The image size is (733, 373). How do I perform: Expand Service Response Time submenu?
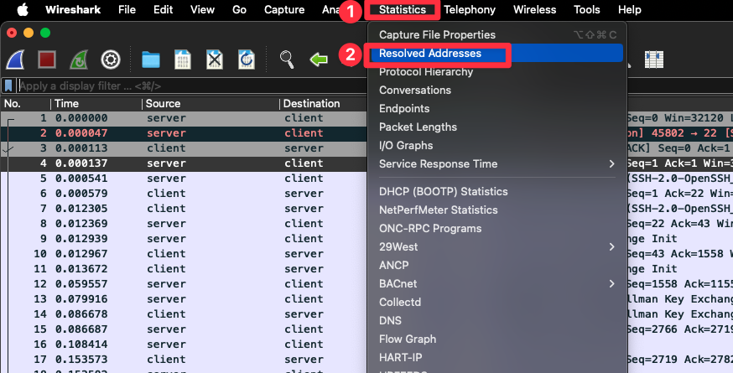click(497, 164)
